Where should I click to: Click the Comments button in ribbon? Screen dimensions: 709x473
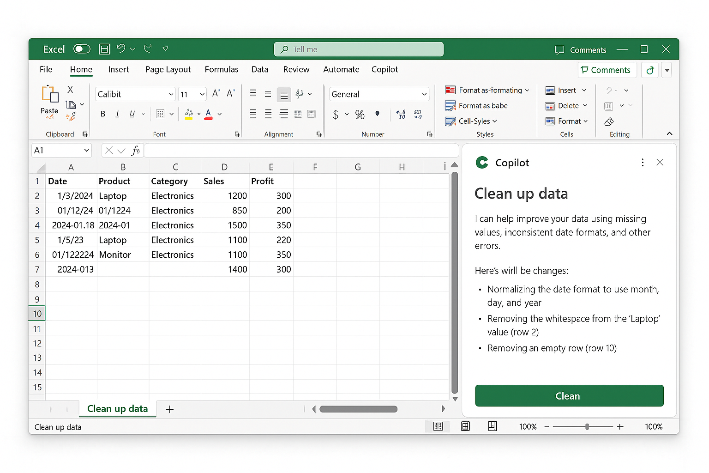pos(607,70)
